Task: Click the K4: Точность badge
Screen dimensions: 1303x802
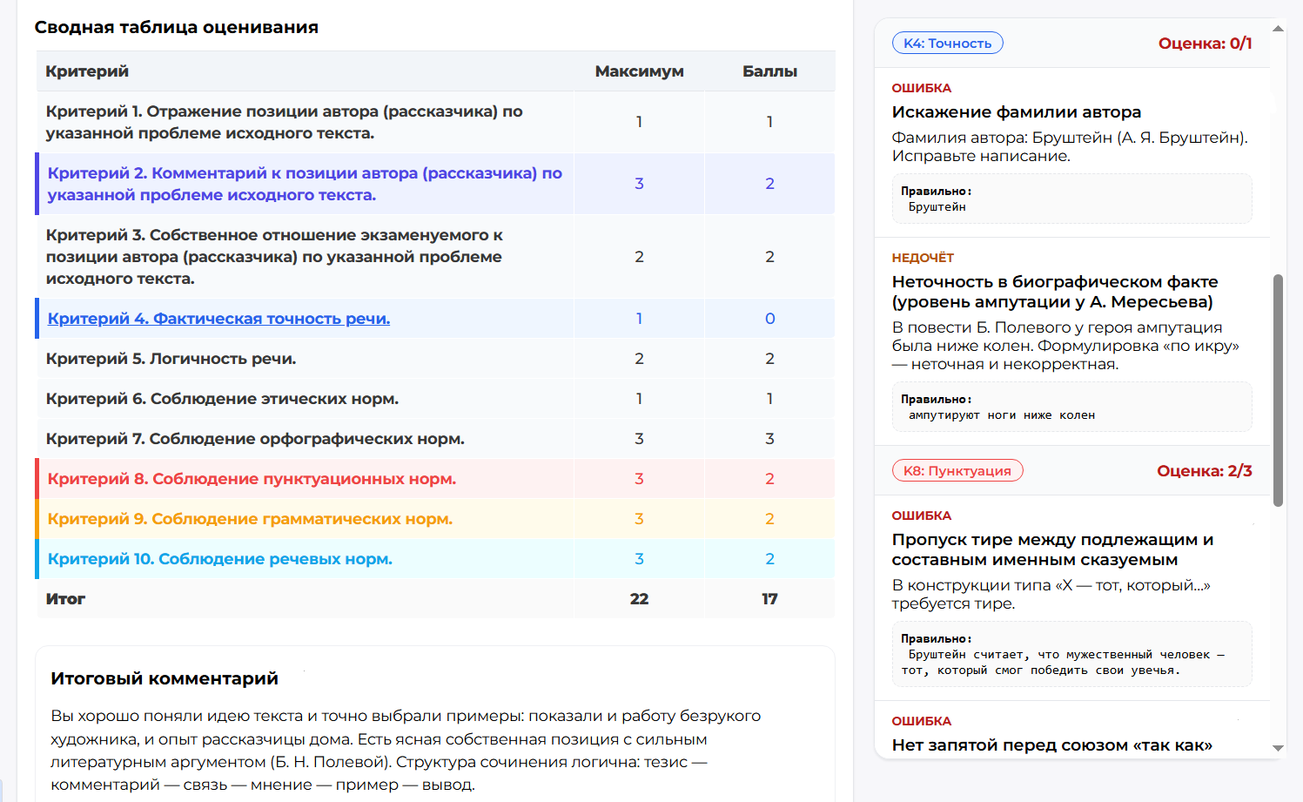Action: coord(947,44)
